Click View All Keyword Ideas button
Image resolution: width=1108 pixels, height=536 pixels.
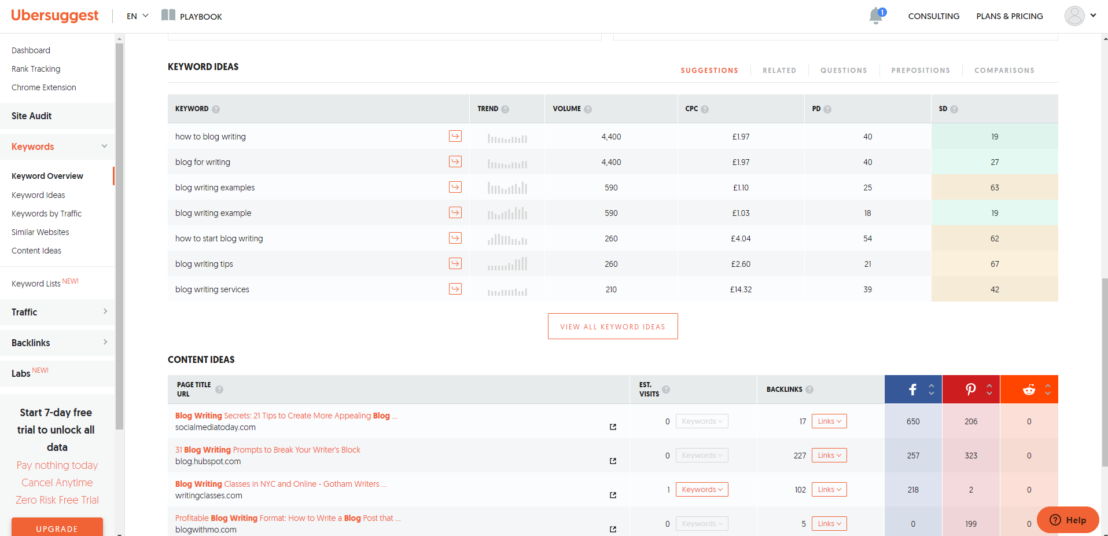[613, 326]
